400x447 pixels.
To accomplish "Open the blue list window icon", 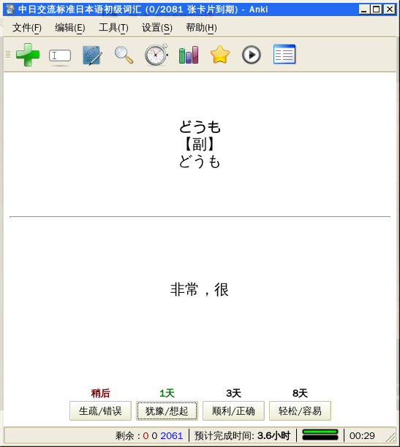I will click(x=284, y=54).
